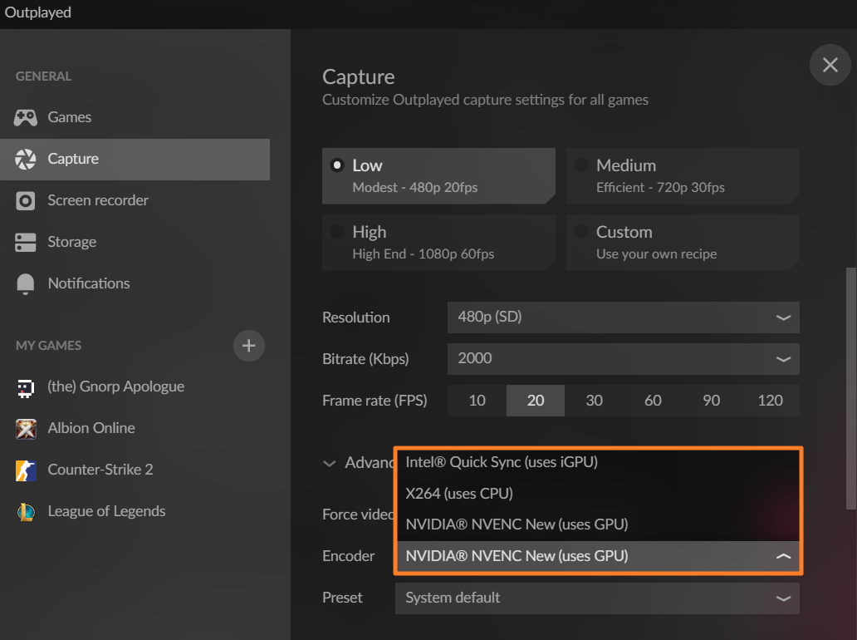Click the Storage drive icon

pyautogui.click(x=25, y=243)
